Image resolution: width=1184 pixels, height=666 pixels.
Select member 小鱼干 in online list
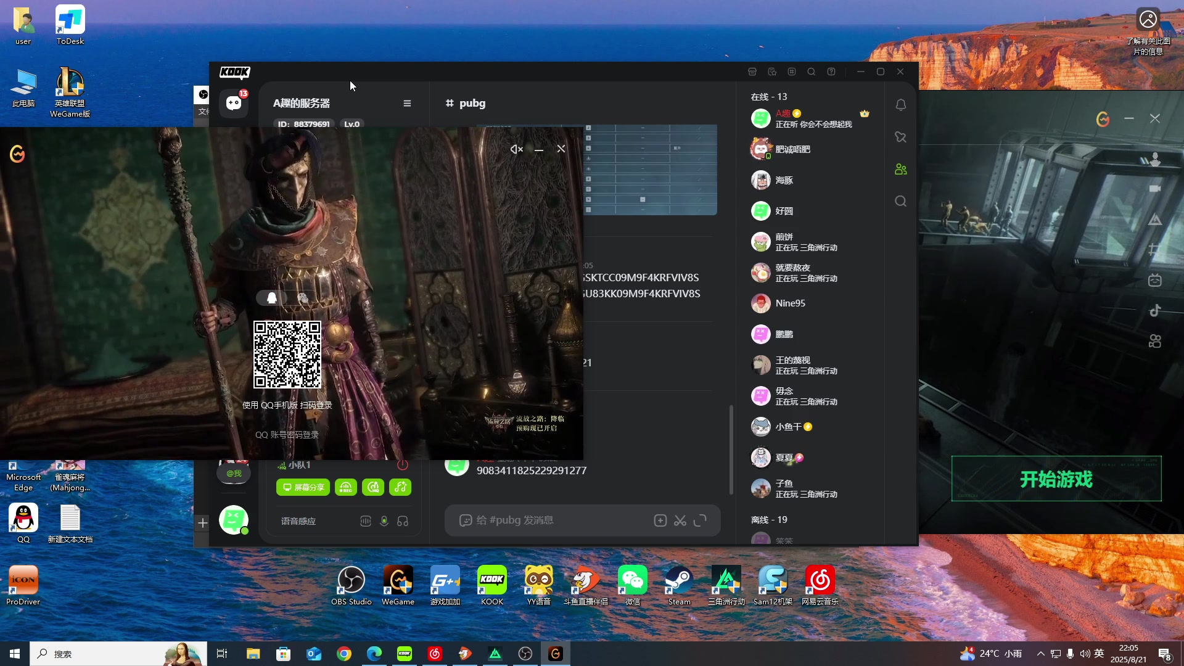810,427
